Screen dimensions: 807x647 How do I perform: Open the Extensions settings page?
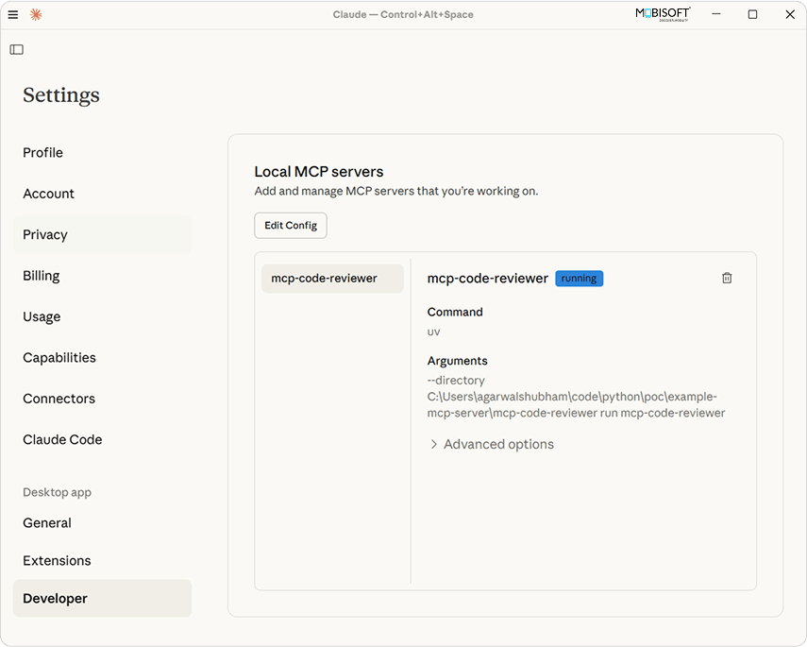click(57, 561)
